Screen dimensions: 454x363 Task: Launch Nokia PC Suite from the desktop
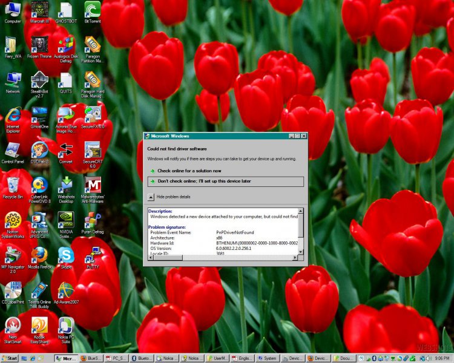[65, 325]
